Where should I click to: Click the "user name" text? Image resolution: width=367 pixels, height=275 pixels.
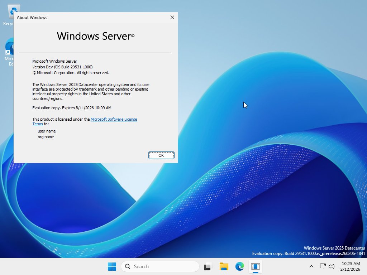tap(47, 131)
